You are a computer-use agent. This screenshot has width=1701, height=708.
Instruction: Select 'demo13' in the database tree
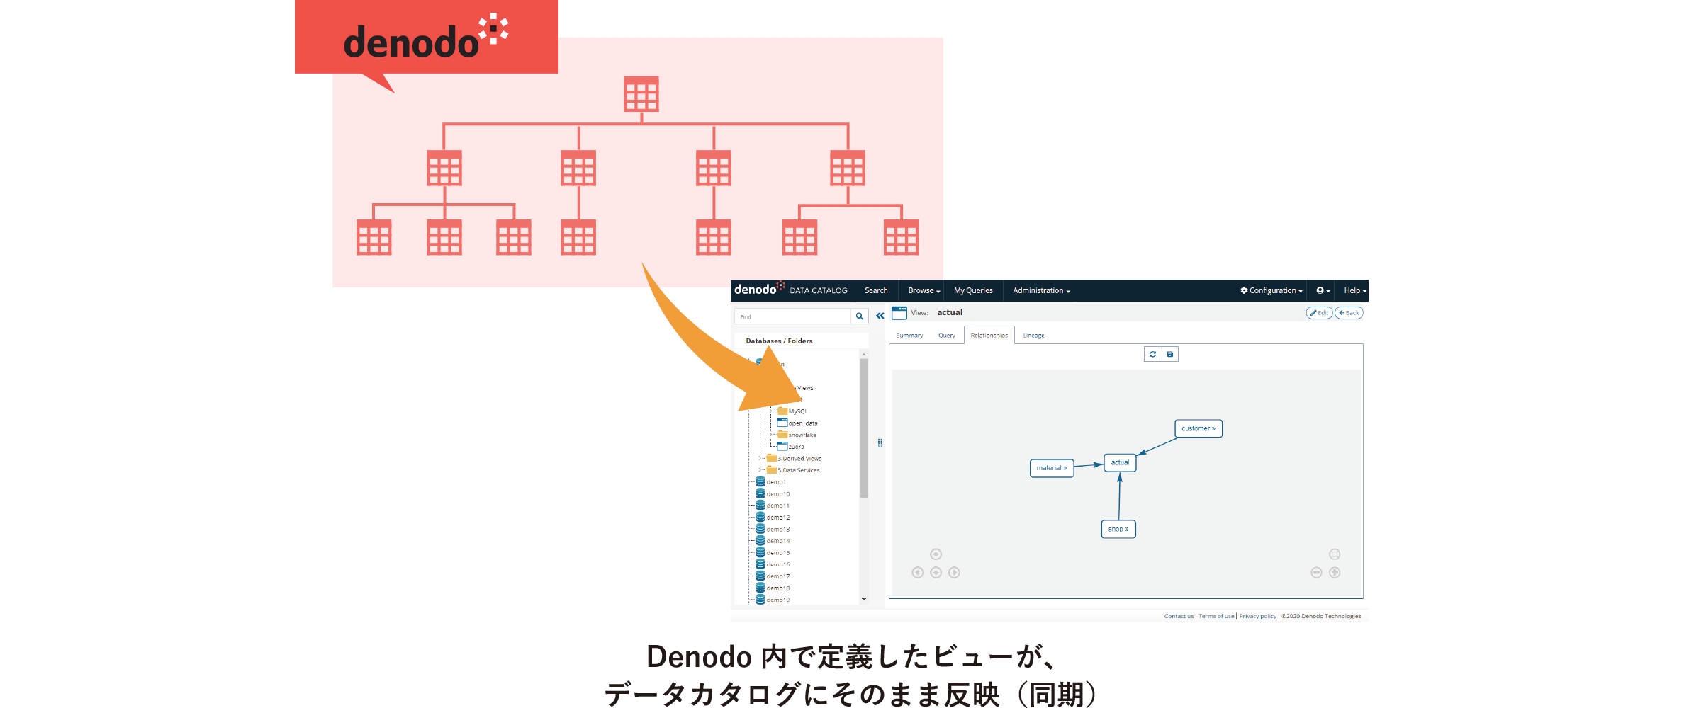(777, 530)
